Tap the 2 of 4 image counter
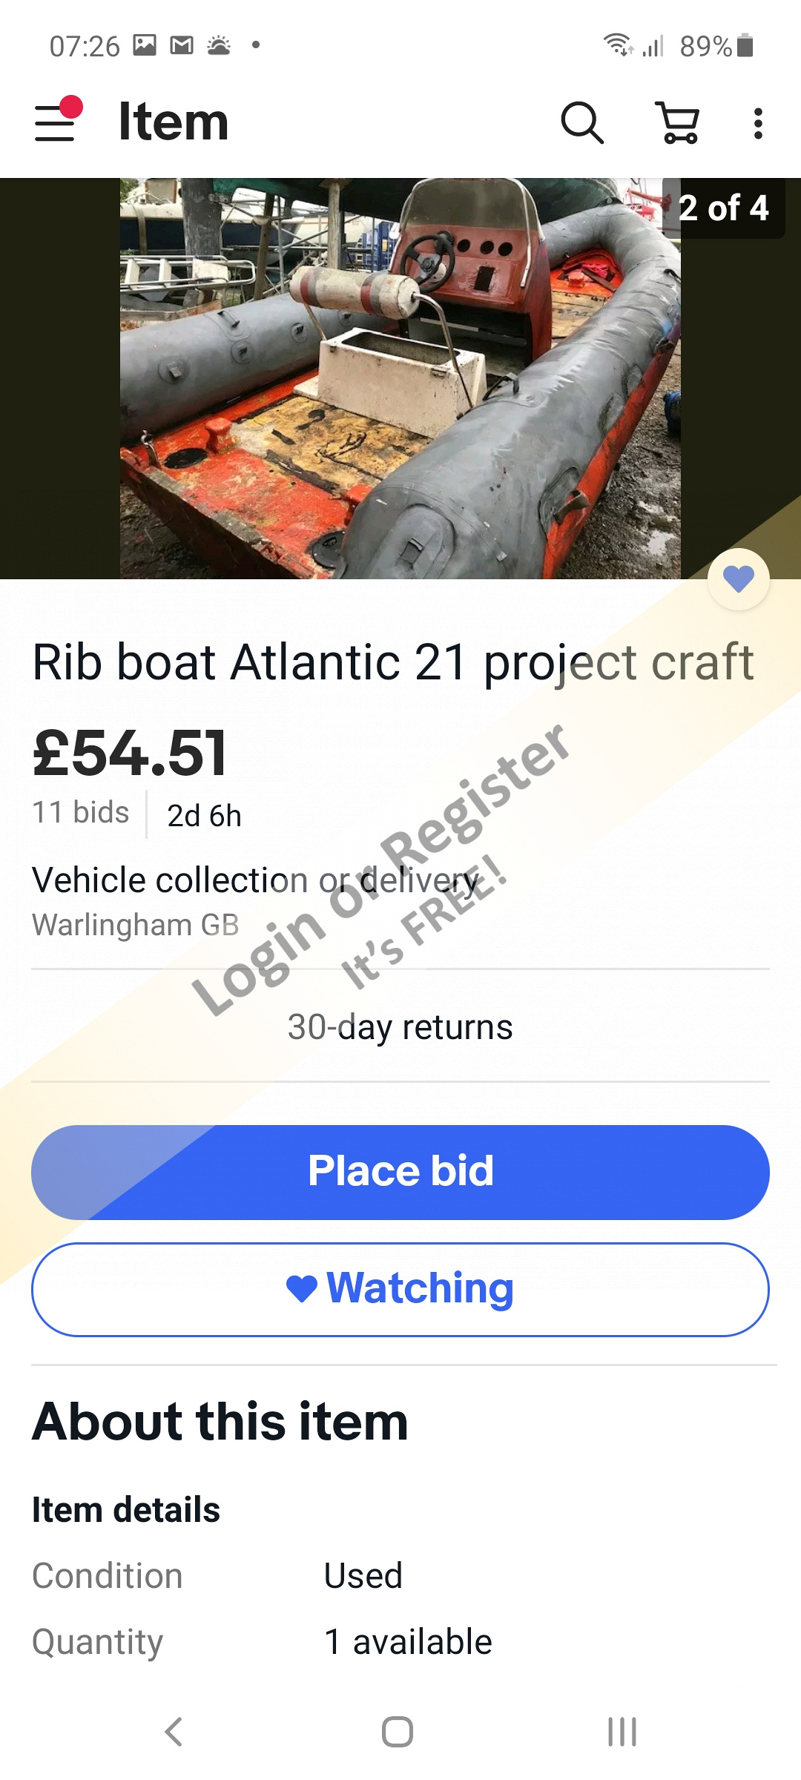The image size is (801, 1780). 723,208
